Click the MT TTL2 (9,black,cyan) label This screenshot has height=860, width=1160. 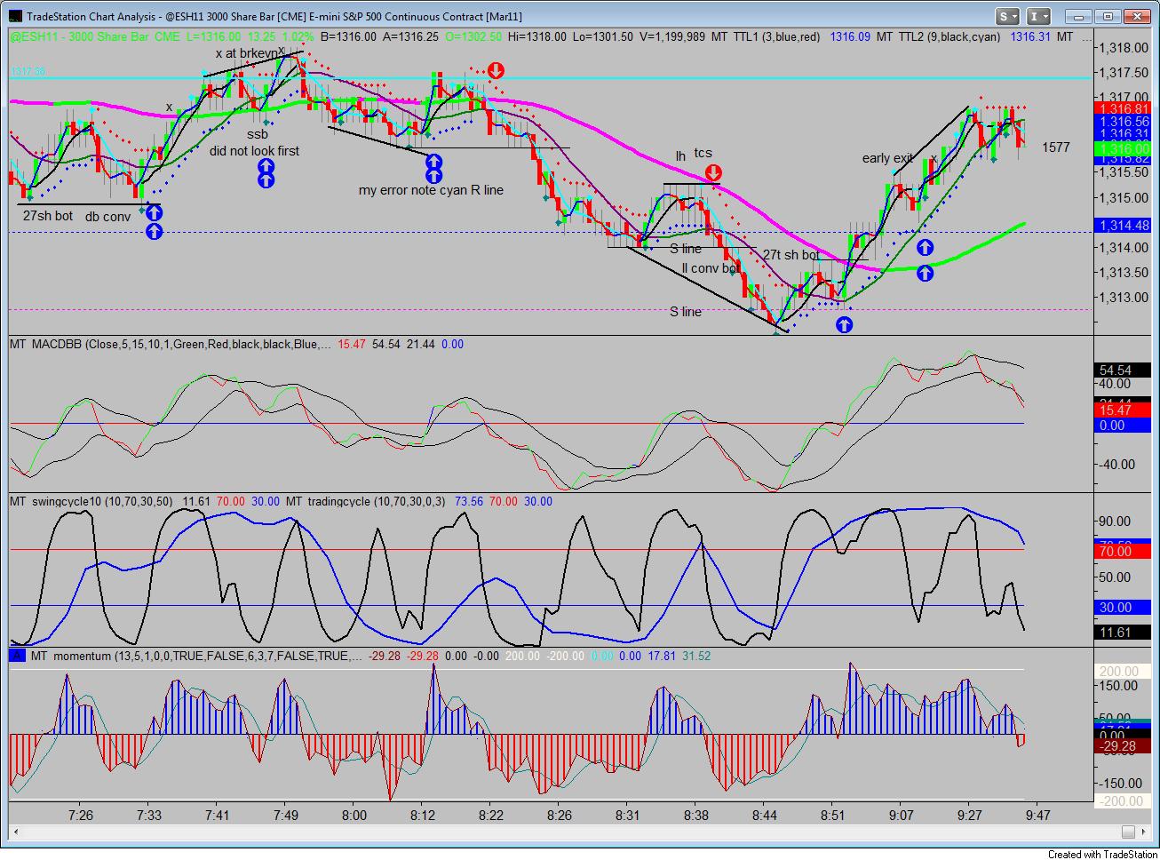point(939,36)
